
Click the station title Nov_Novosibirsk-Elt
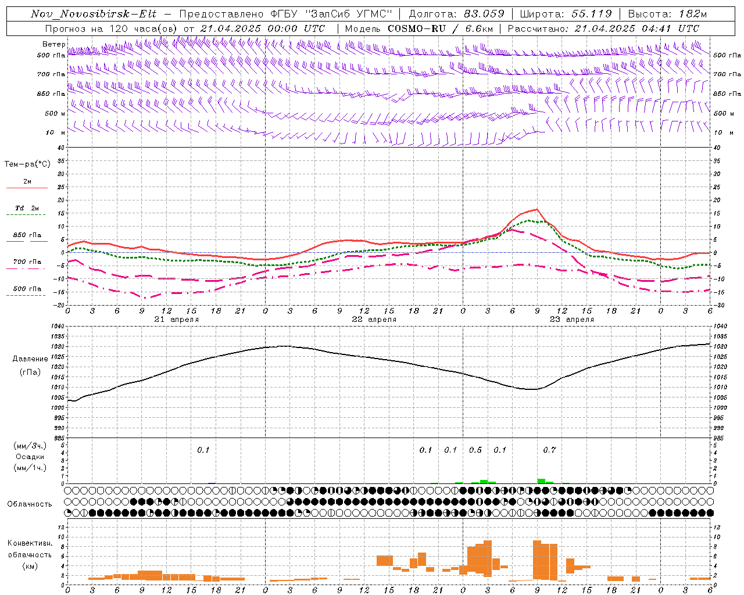[94, 14]
